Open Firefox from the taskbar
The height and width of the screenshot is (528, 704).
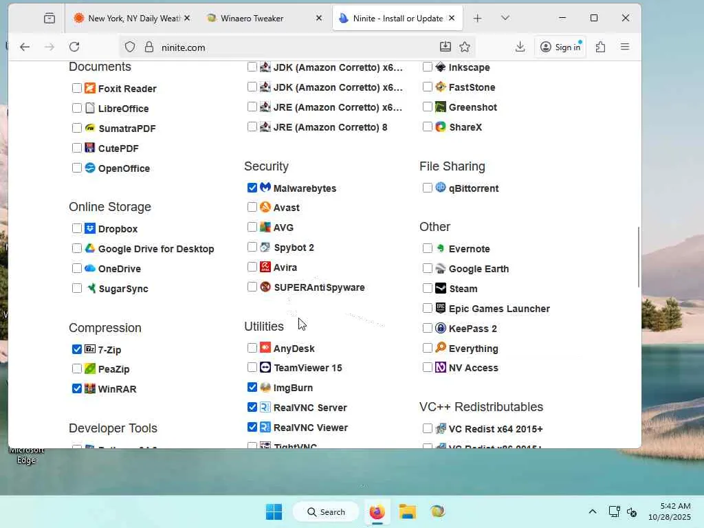tap(377, 511)
